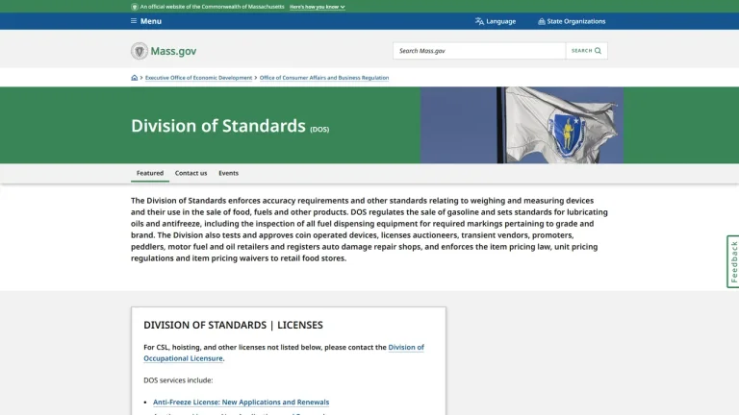Image resolution: width=739 pixels, height=415 pixels.
Task: Click the search magnifier icon
Action: (598, 51)
